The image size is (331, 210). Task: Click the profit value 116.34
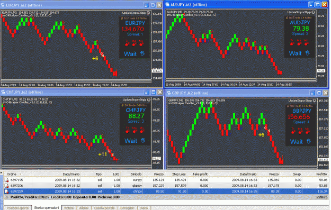coord(323,191)
